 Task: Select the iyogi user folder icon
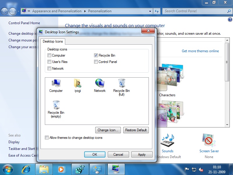77,83
